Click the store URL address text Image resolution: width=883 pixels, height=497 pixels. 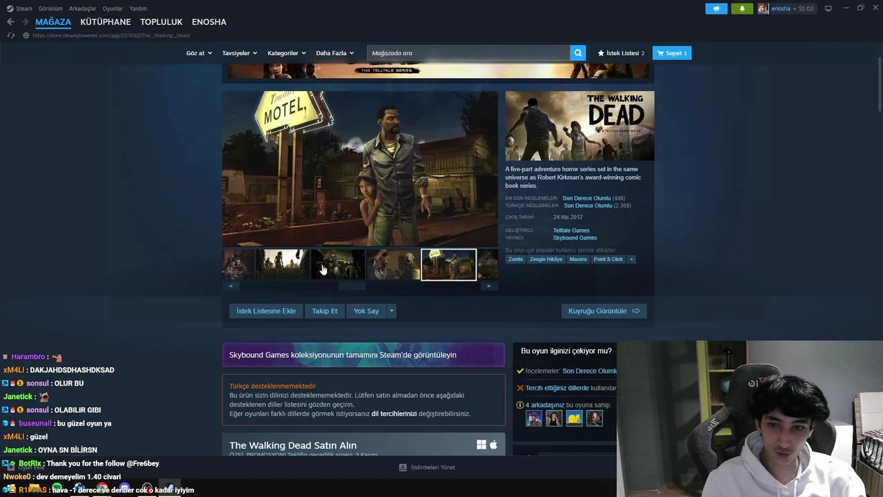coord(111,35)
